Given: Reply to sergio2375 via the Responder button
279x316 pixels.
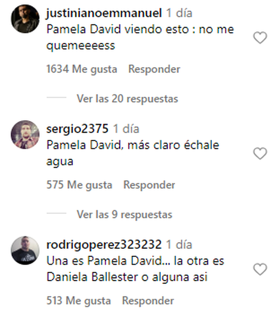Looking at the screenshot, I should (149, 185).
